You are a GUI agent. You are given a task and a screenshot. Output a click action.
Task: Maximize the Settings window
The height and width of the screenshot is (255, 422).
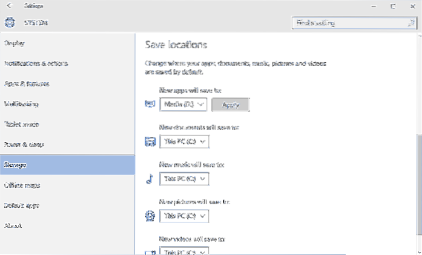coord(393,6)
